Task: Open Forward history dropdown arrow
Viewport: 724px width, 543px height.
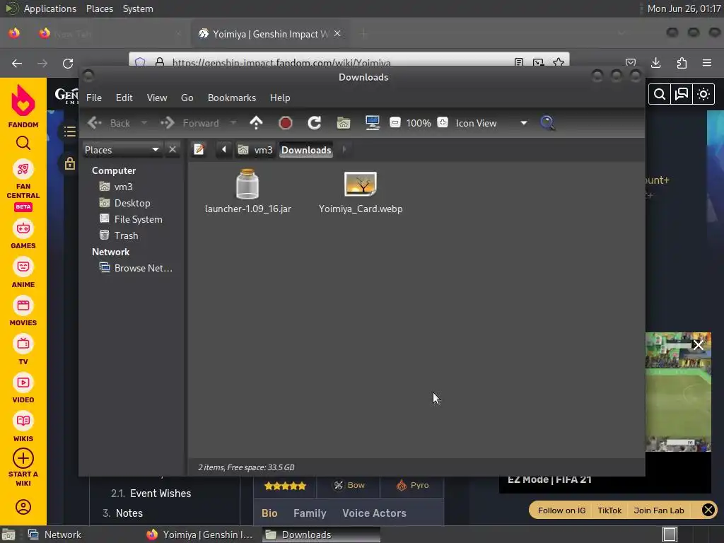Action: click(233, 123)
